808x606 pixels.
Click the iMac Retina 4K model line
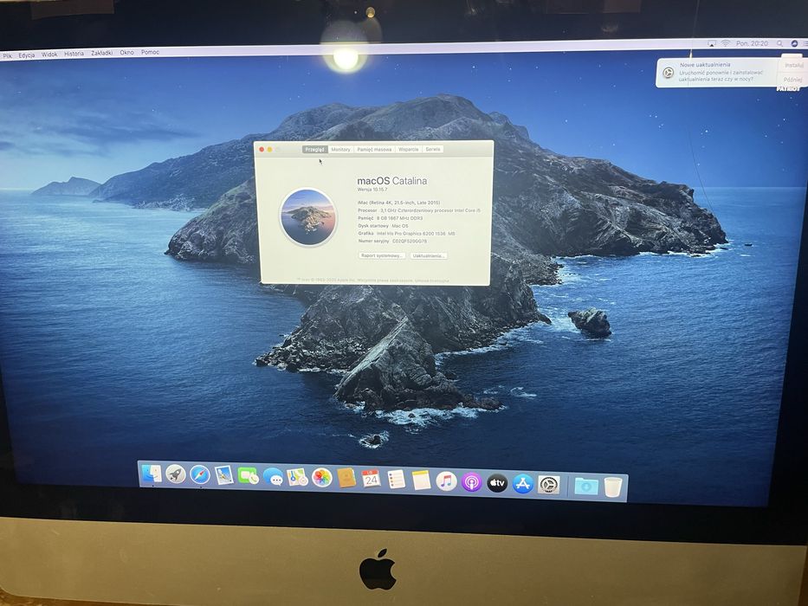click(x=399, y=203)
